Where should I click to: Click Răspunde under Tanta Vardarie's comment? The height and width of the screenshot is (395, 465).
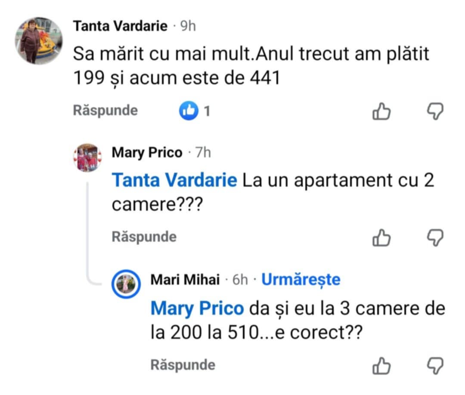click(x=105, y=111)
